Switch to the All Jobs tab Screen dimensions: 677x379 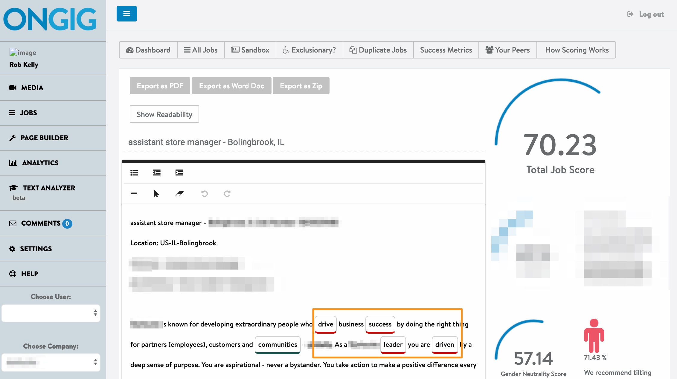[201, 50]
